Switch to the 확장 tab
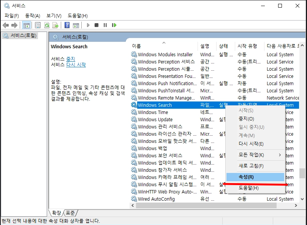This screenshot has width=307, height=225. tap(57, 213)
